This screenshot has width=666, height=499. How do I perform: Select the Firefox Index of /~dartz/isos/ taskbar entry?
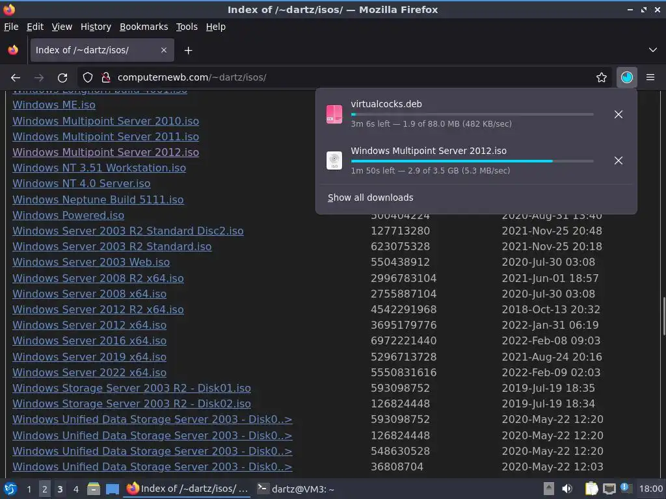pyautogui.click(x=187, y=489)
